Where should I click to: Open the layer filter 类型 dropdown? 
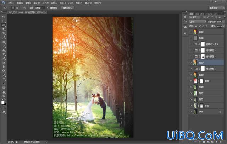195,17
